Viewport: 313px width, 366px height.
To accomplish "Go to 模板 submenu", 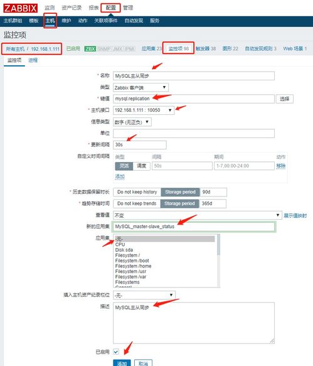I will (34, 21).
